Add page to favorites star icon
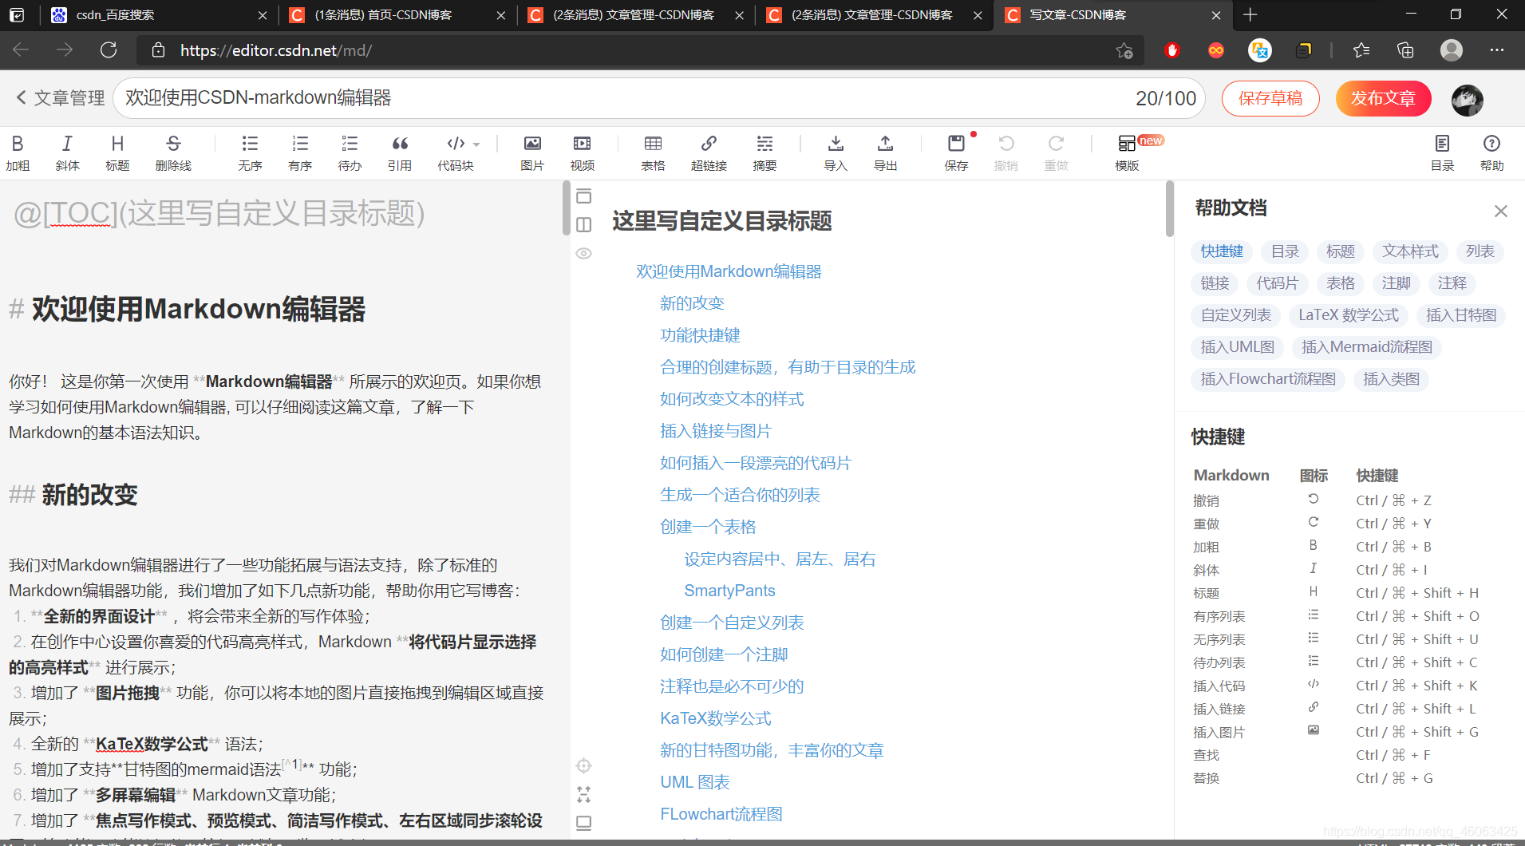Image resolution: width=1525 pixels, height=846 pixels. tap(1124, 50)
